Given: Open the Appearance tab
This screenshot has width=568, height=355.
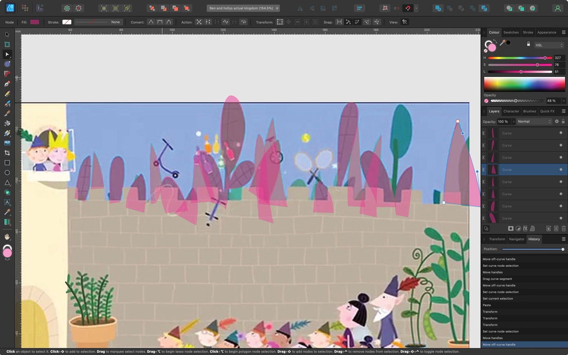Looking at the screenshot, I should point(547,32).
